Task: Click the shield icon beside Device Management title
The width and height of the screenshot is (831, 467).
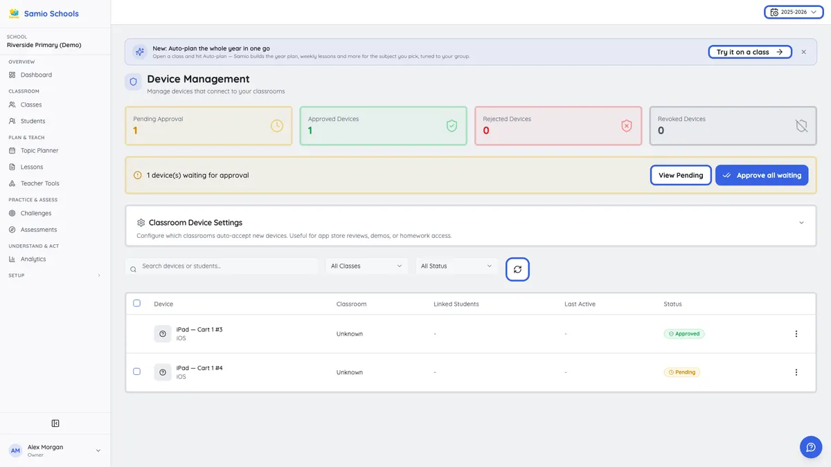Action: tap(134, 82)
